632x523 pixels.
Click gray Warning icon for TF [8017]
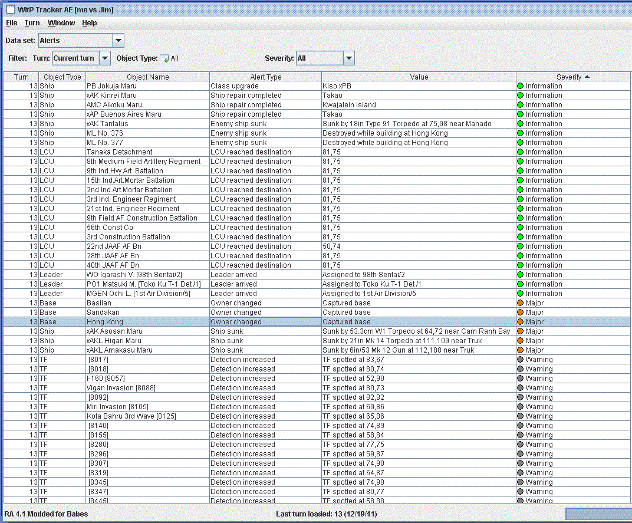521,360
